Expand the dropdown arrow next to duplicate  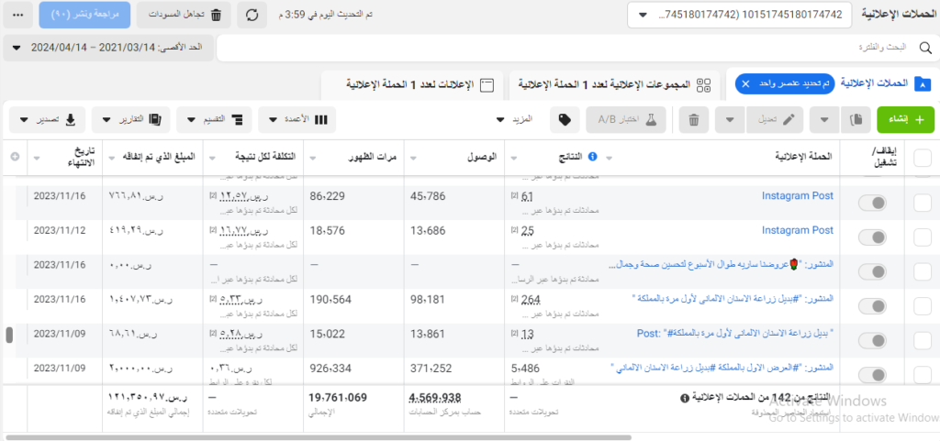(x=825, y=120)
